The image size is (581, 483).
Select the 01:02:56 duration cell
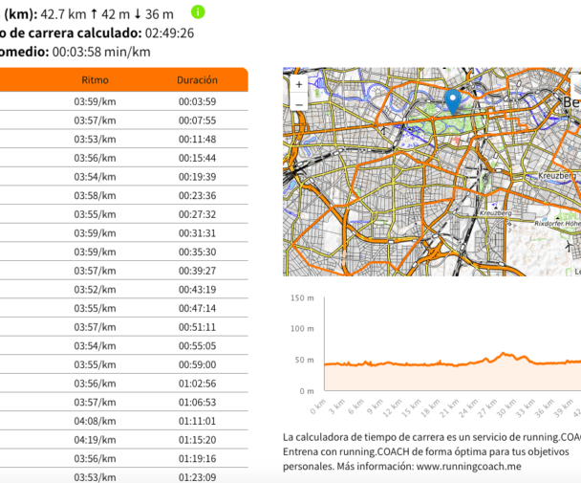tap(197, 384)
